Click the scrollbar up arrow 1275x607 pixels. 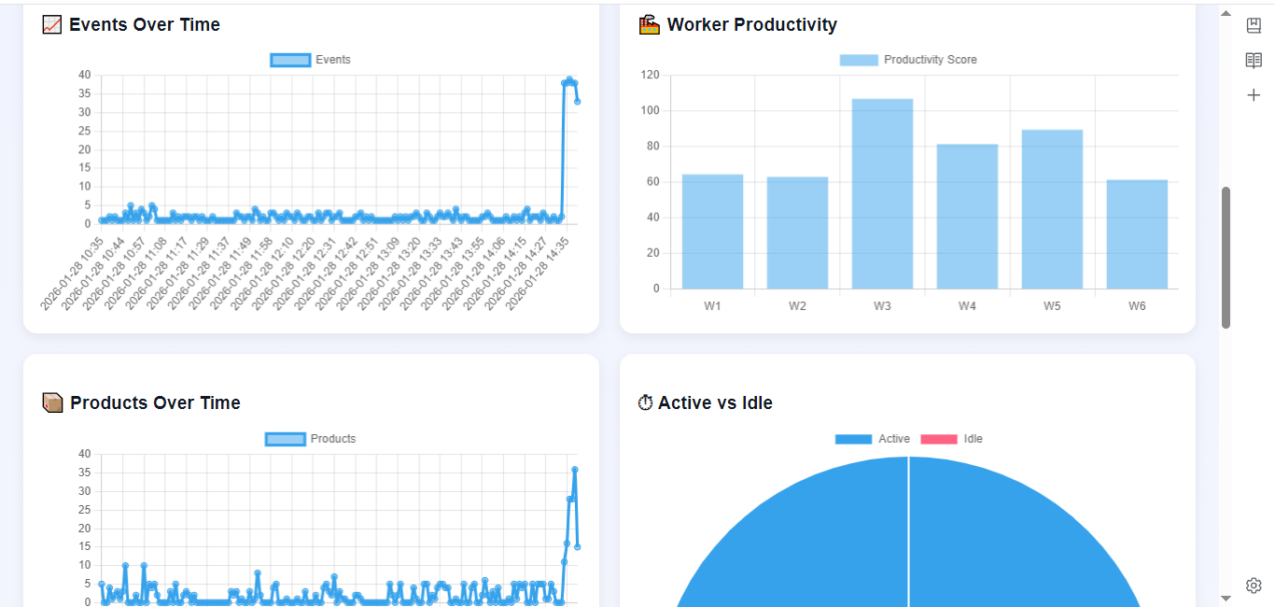1226,13
